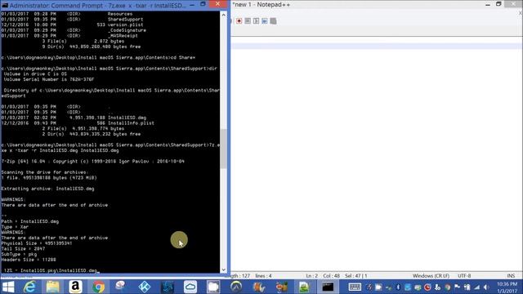Click the UTF-8 encoding status entry
Viewport: 523px width, 294px height.
464,276
